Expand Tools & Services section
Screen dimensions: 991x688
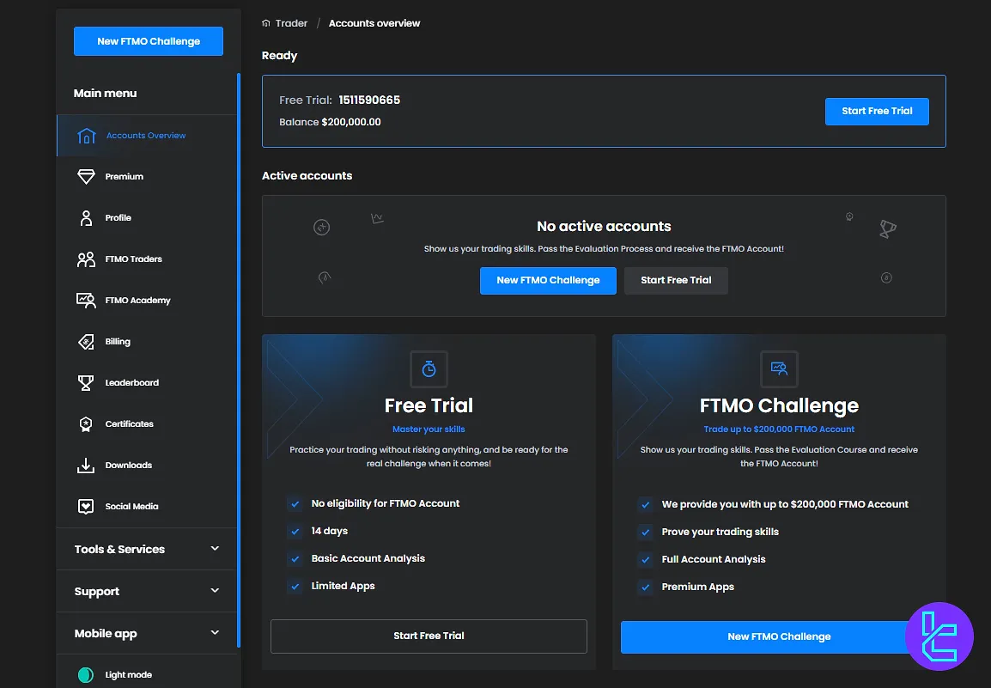[x=215, y=549]
